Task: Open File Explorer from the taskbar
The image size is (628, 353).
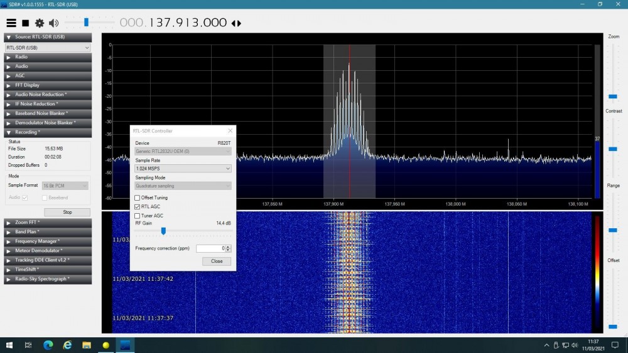Action: pyautogui.click(x=87, y=345)
